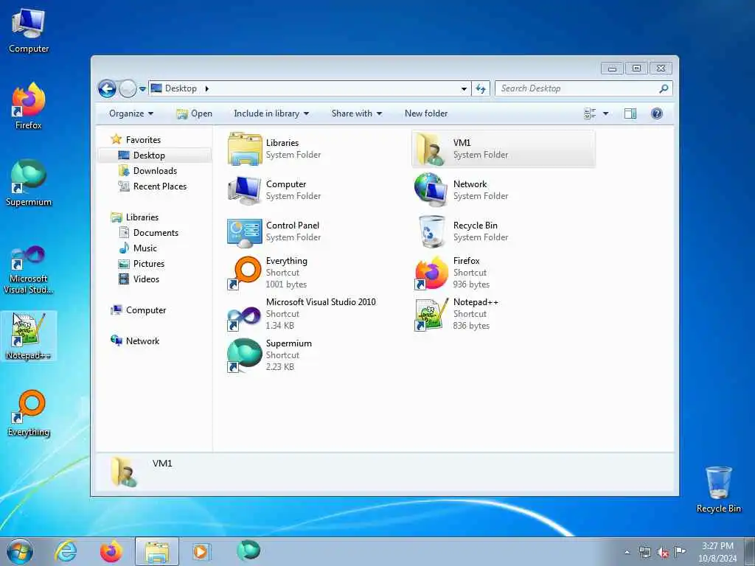This screenshot has width=755, height=566.
Task: Open recent pages dropdown next to Forward
Action: [142, 89]
